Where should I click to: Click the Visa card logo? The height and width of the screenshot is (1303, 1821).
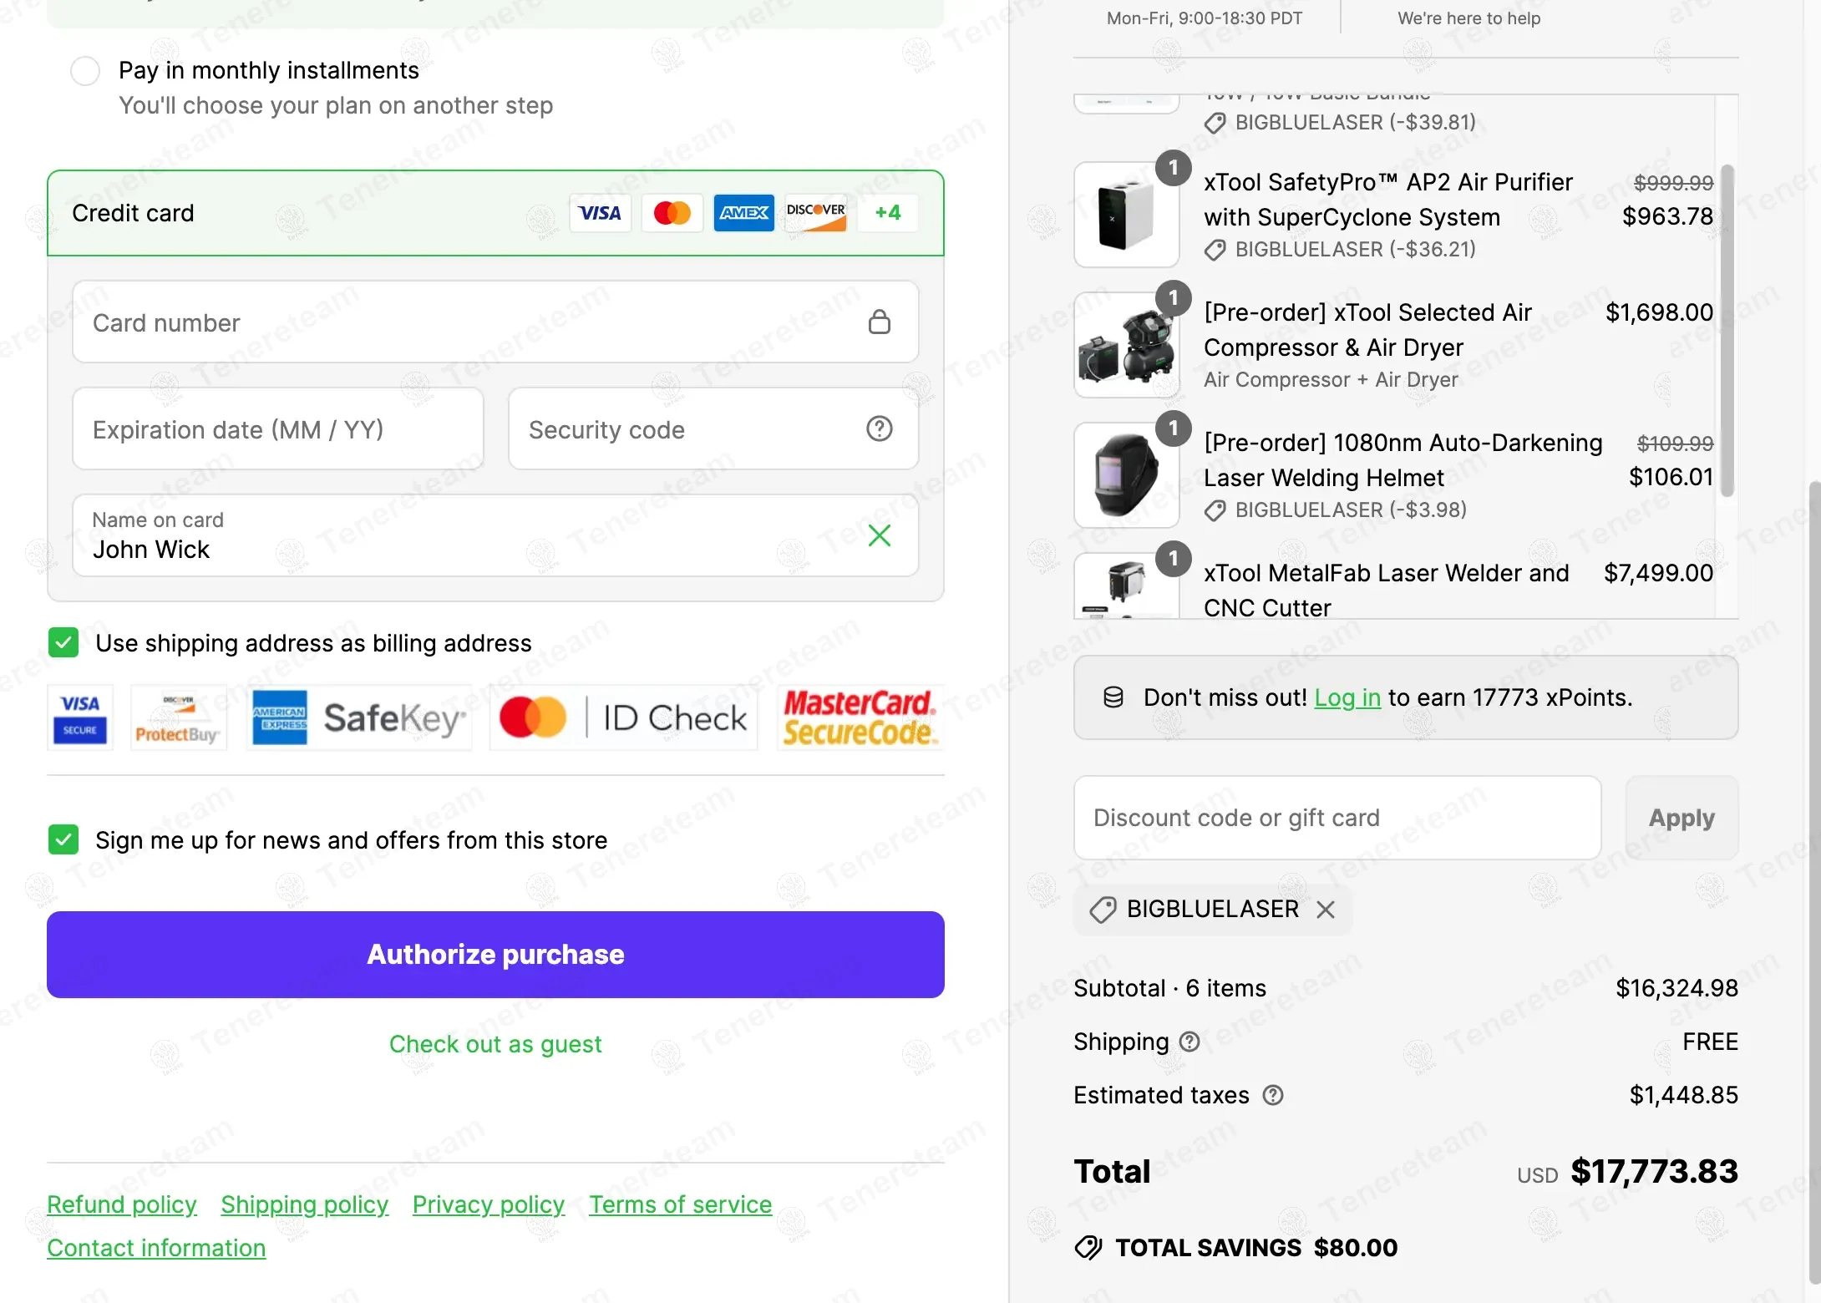click(600, 213)
